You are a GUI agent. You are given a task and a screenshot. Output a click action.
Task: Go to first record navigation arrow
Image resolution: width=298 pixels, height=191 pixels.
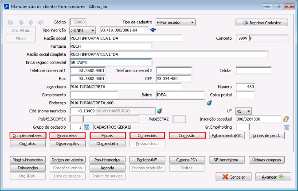pos(11,23)
